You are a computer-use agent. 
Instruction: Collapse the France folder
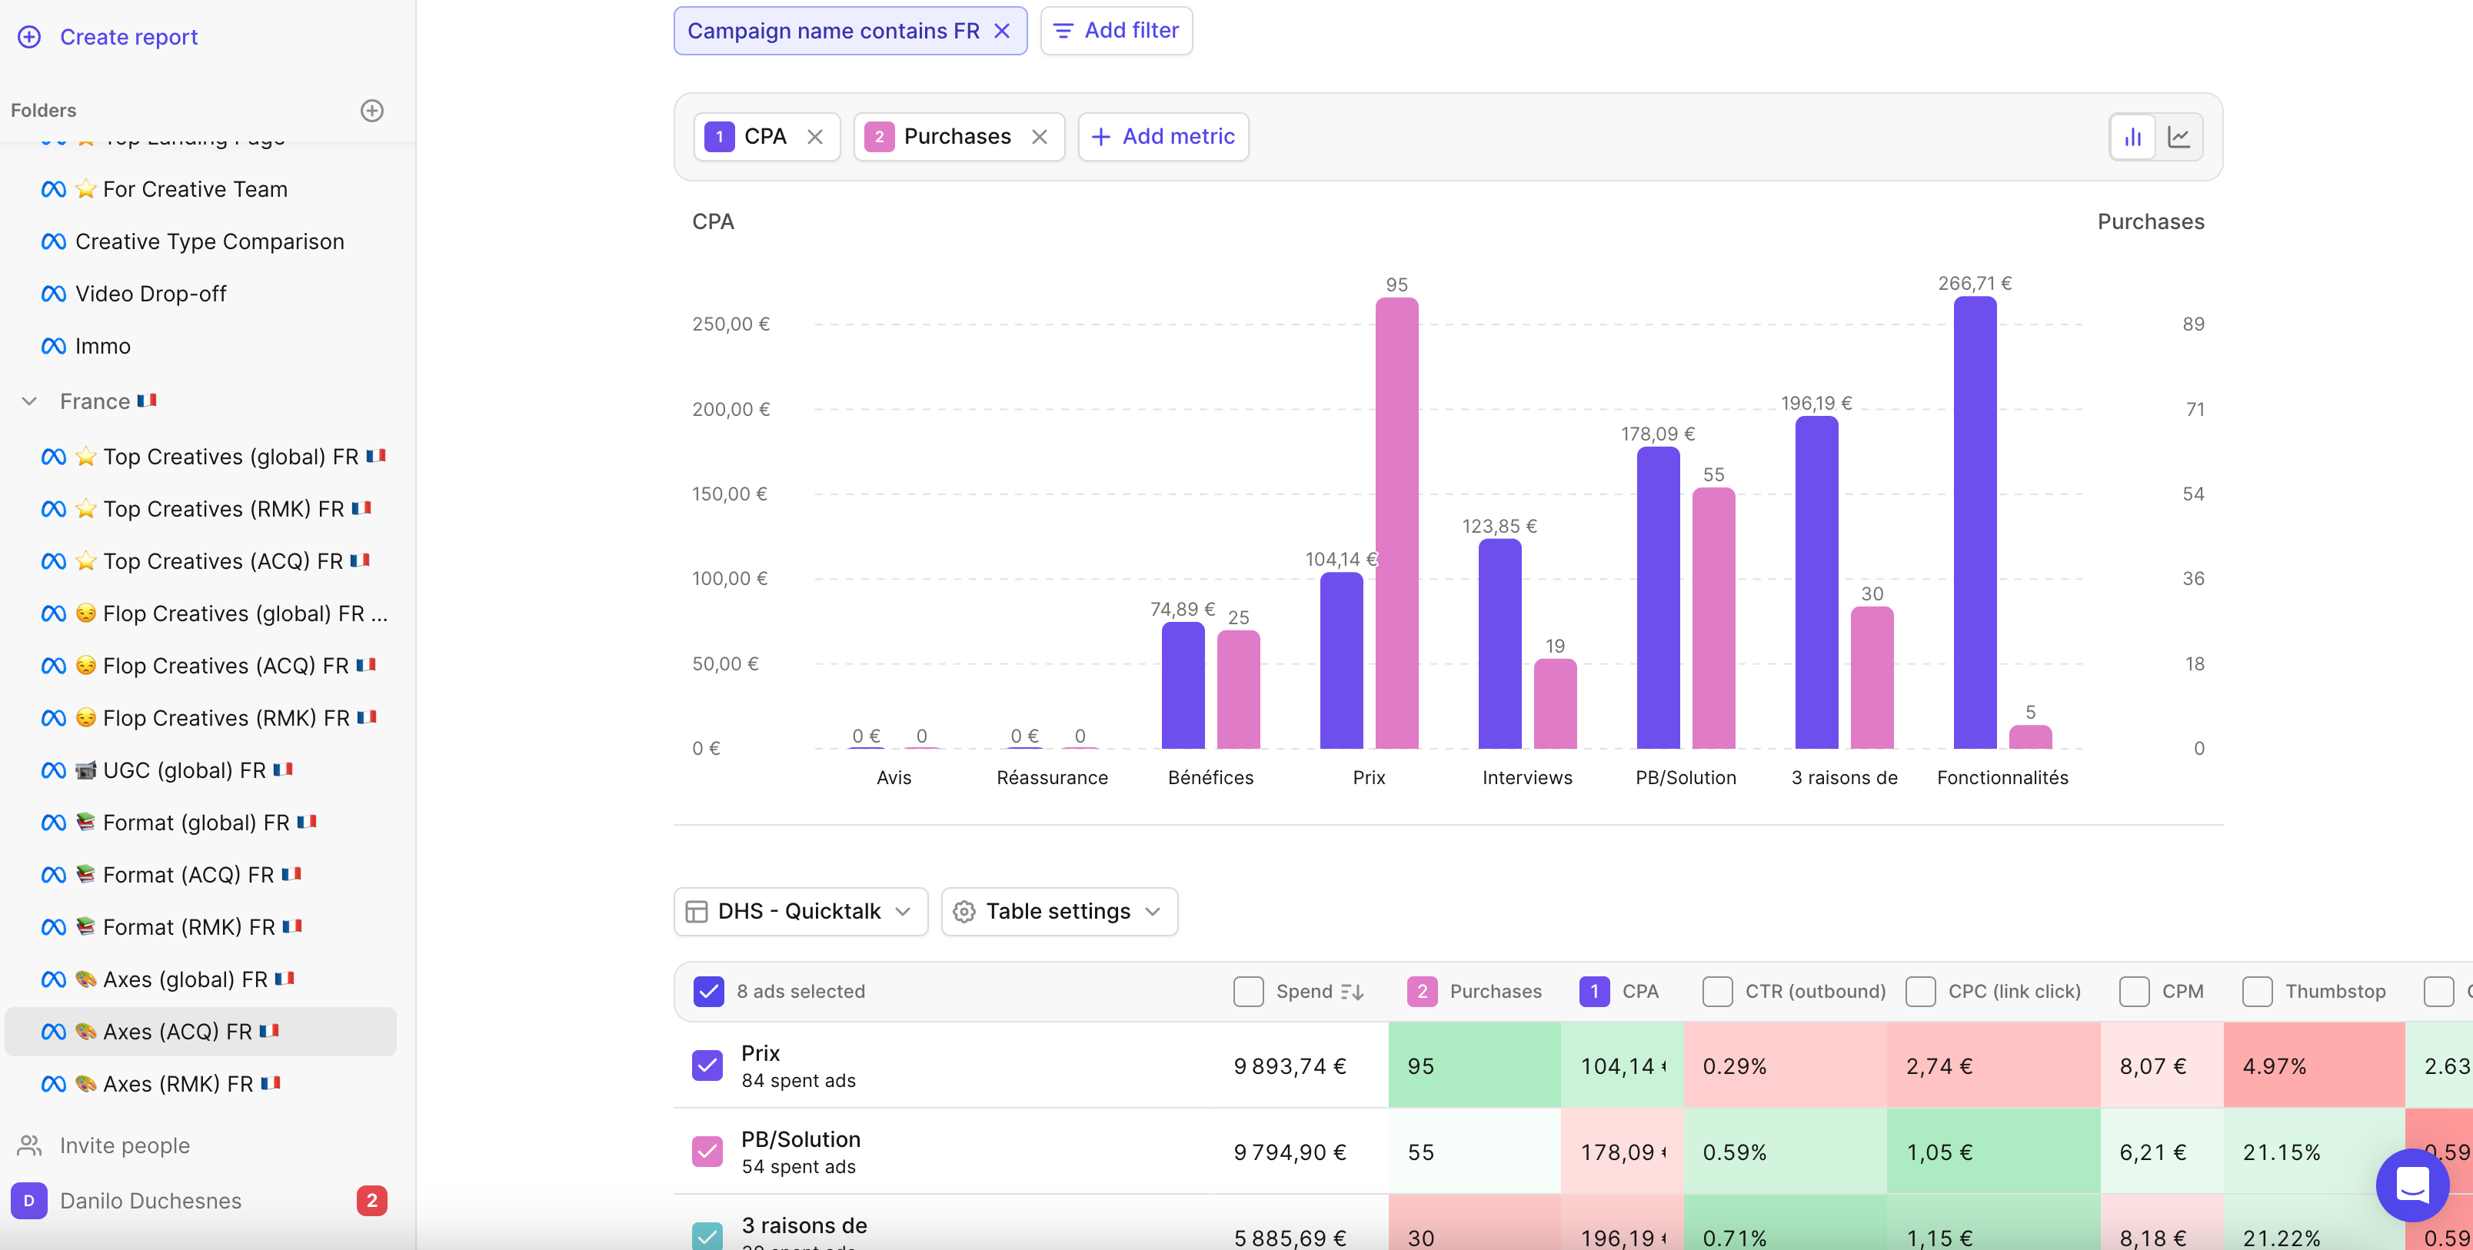pyautogui.click(x=30, y=401)
